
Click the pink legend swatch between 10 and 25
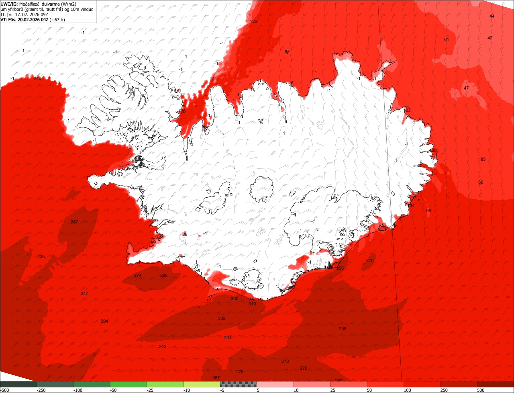pos(312,384)
